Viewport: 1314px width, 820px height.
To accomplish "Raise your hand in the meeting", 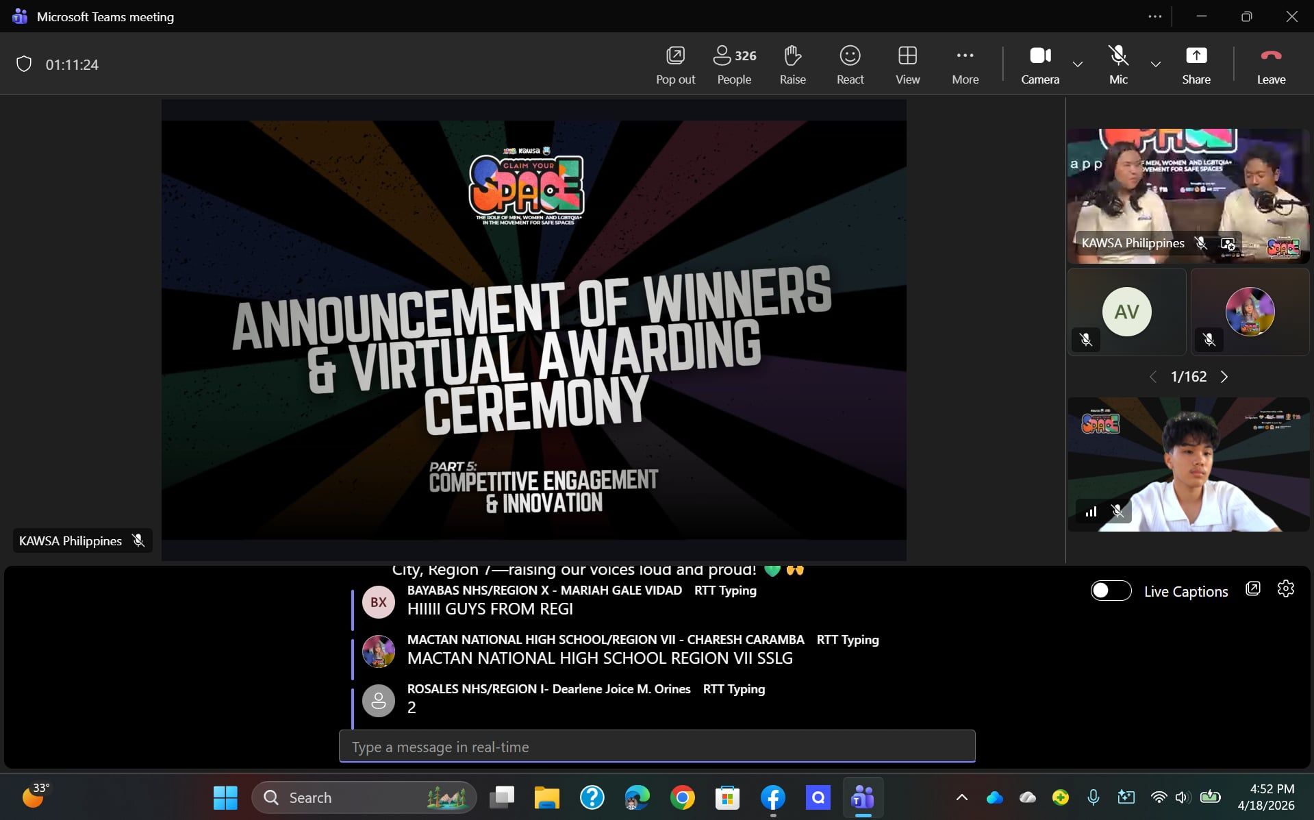I will (x=792, y=65).
